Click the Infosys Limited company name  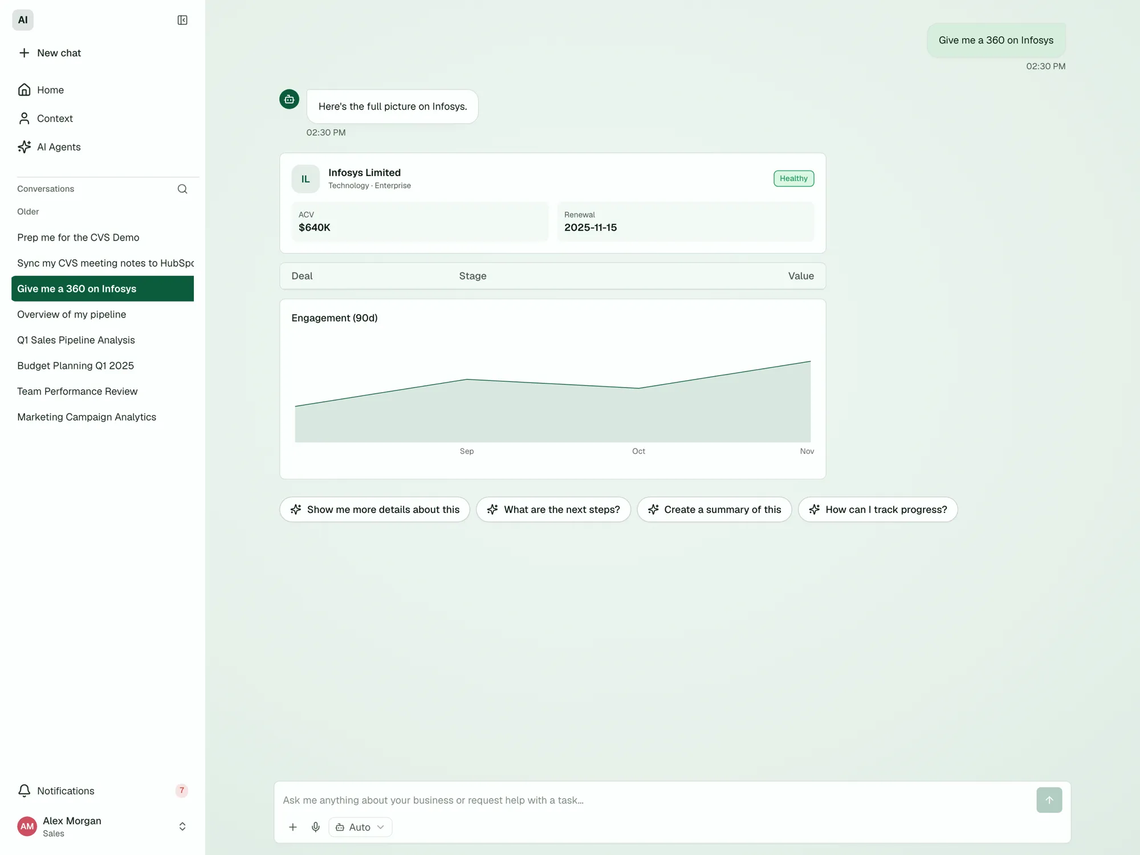click(x=364, y=173)
